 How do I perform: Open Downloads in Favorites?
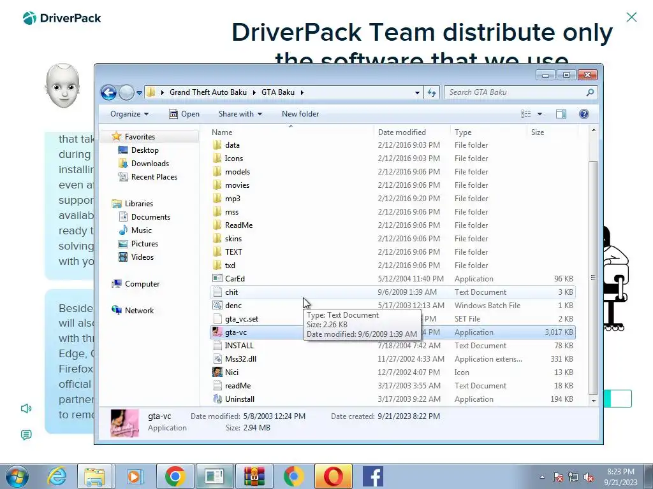150,164
